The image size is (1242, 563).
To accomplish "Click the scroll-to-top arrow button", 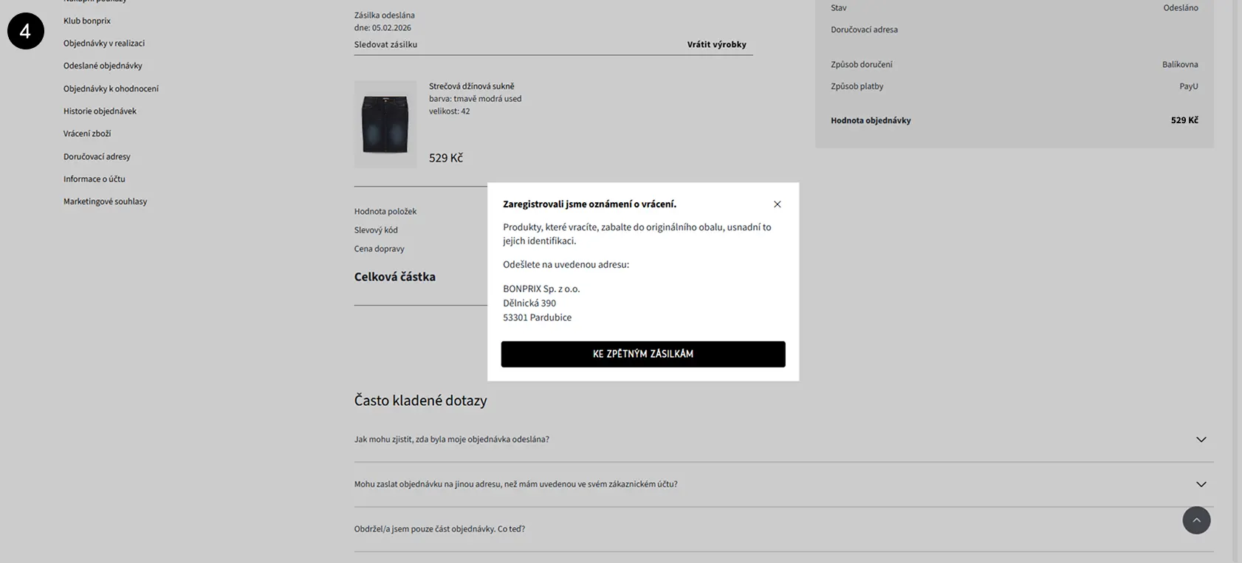I will (1196, 520).
